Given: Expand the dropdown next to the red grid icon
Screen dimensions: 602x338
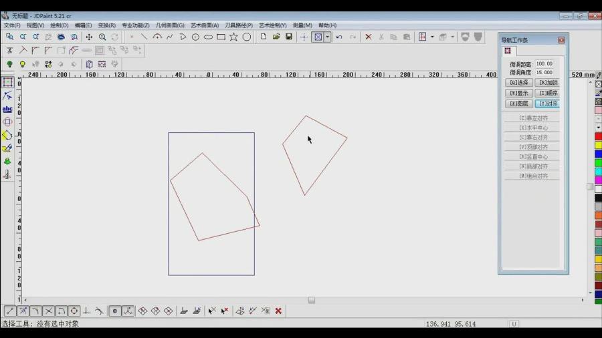Looking at the screenshot, I should pyautogui.click(x=432, y=37).
